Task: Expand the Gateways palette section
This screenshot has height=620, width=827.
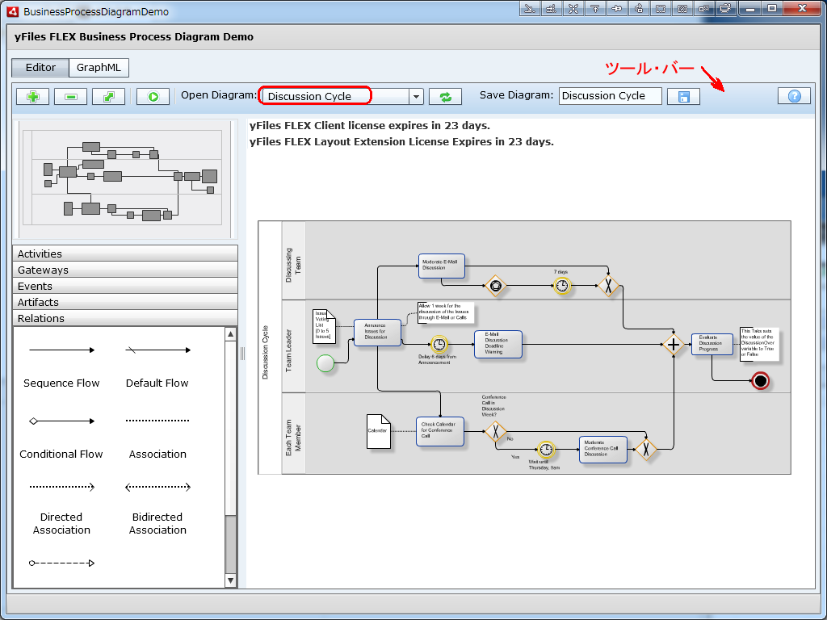Action: 125,270
